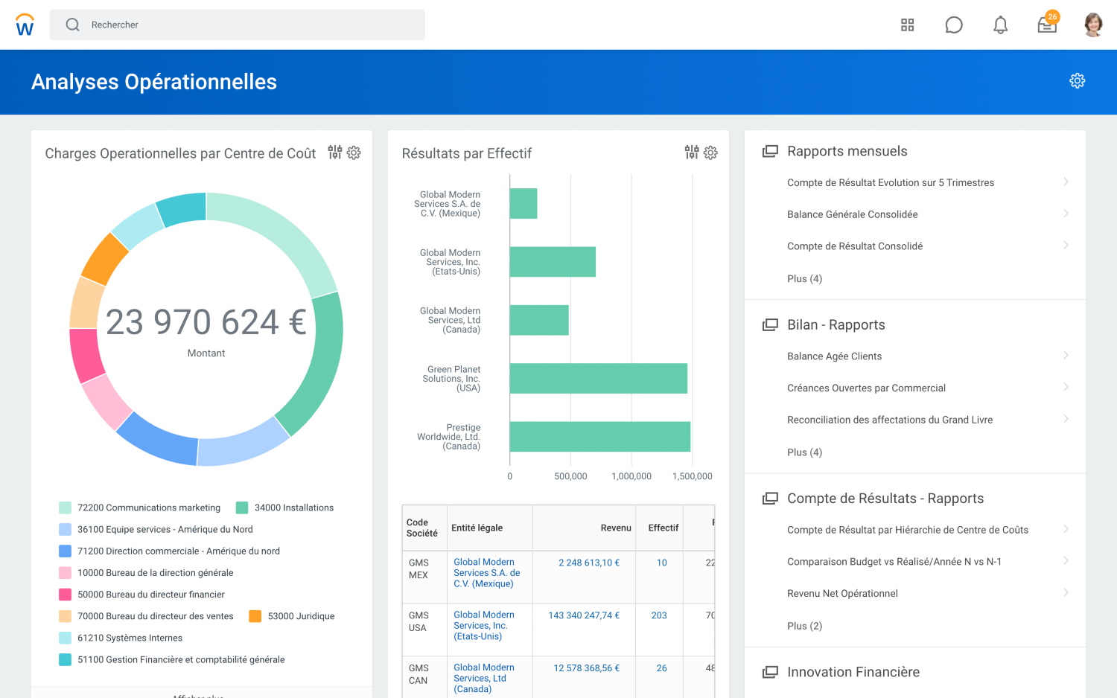Open Balance Agée Clients report
This screenshot has height=698, width=1117.
point(834,356)
